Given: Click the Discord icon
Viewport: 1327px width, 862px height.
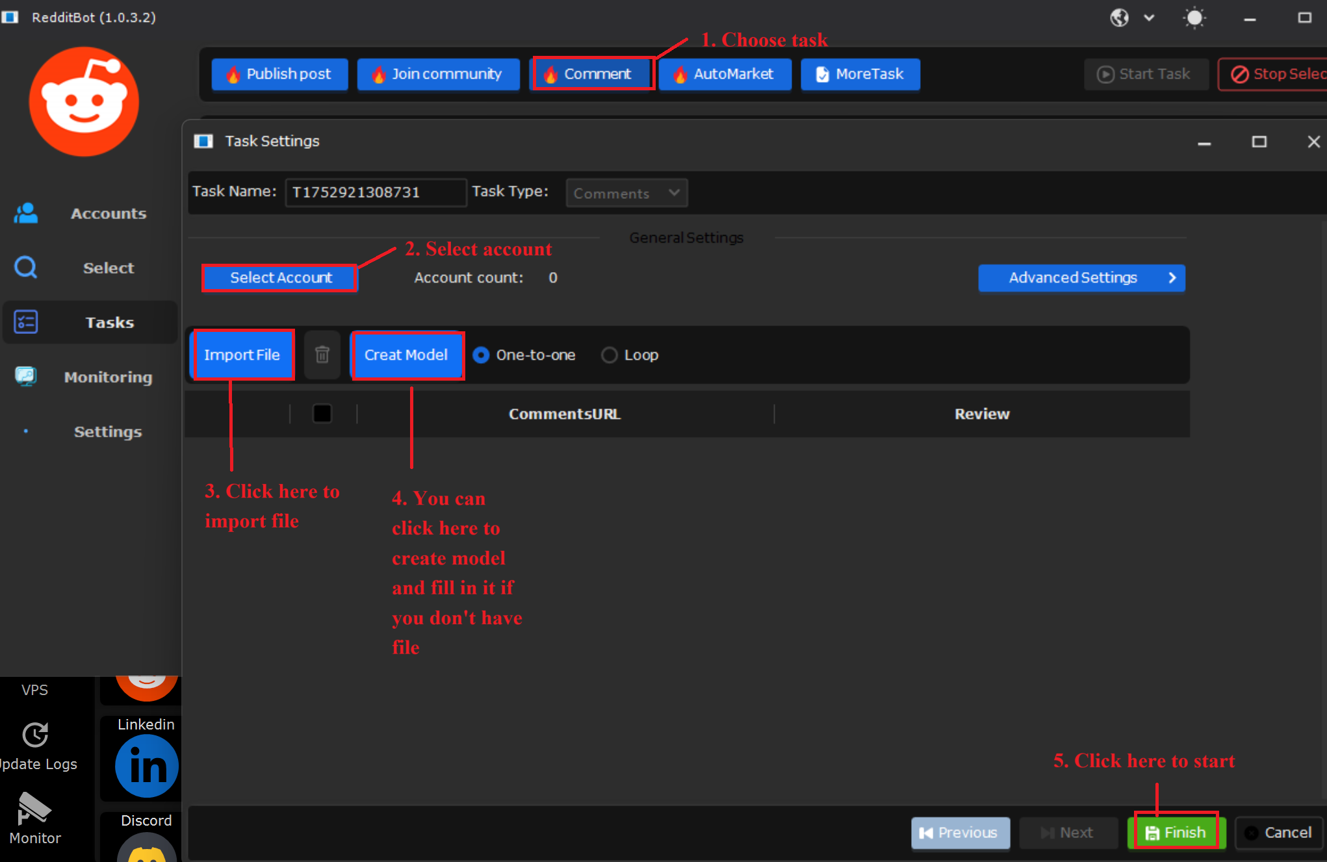Looking at the screenshot, I should point(147,848).
